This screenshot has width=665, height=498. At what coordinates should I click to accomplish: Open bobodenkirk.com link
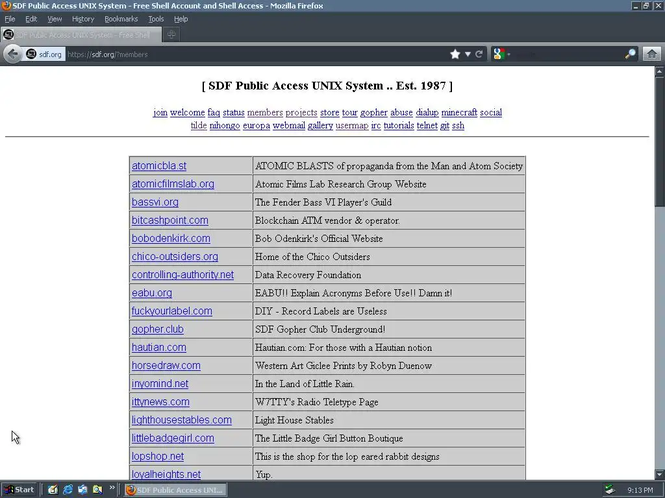[171, 239]
